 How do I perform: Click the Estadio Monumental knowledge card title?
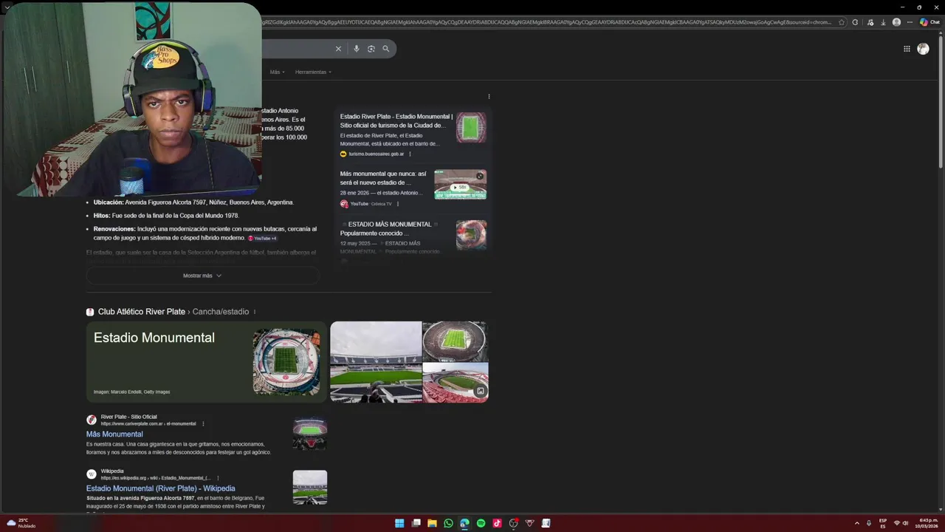click(154, 338)
